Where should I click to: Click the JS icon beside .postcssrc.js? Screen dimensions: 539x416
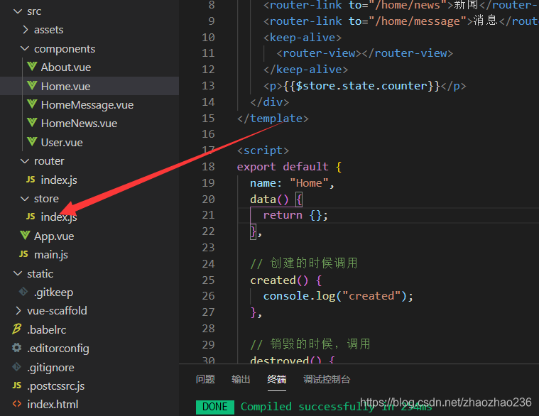tap(17, 385)
